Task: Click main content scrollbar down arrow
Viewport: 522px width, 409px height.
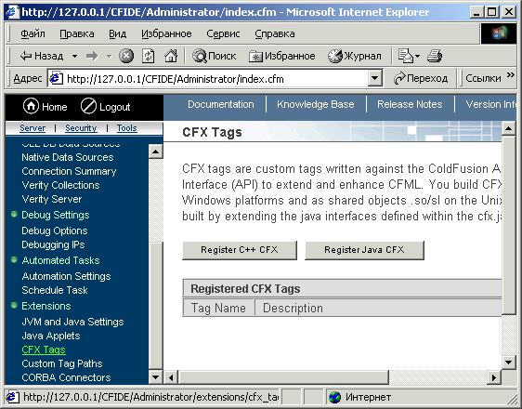Action: (x=509, y=363)
